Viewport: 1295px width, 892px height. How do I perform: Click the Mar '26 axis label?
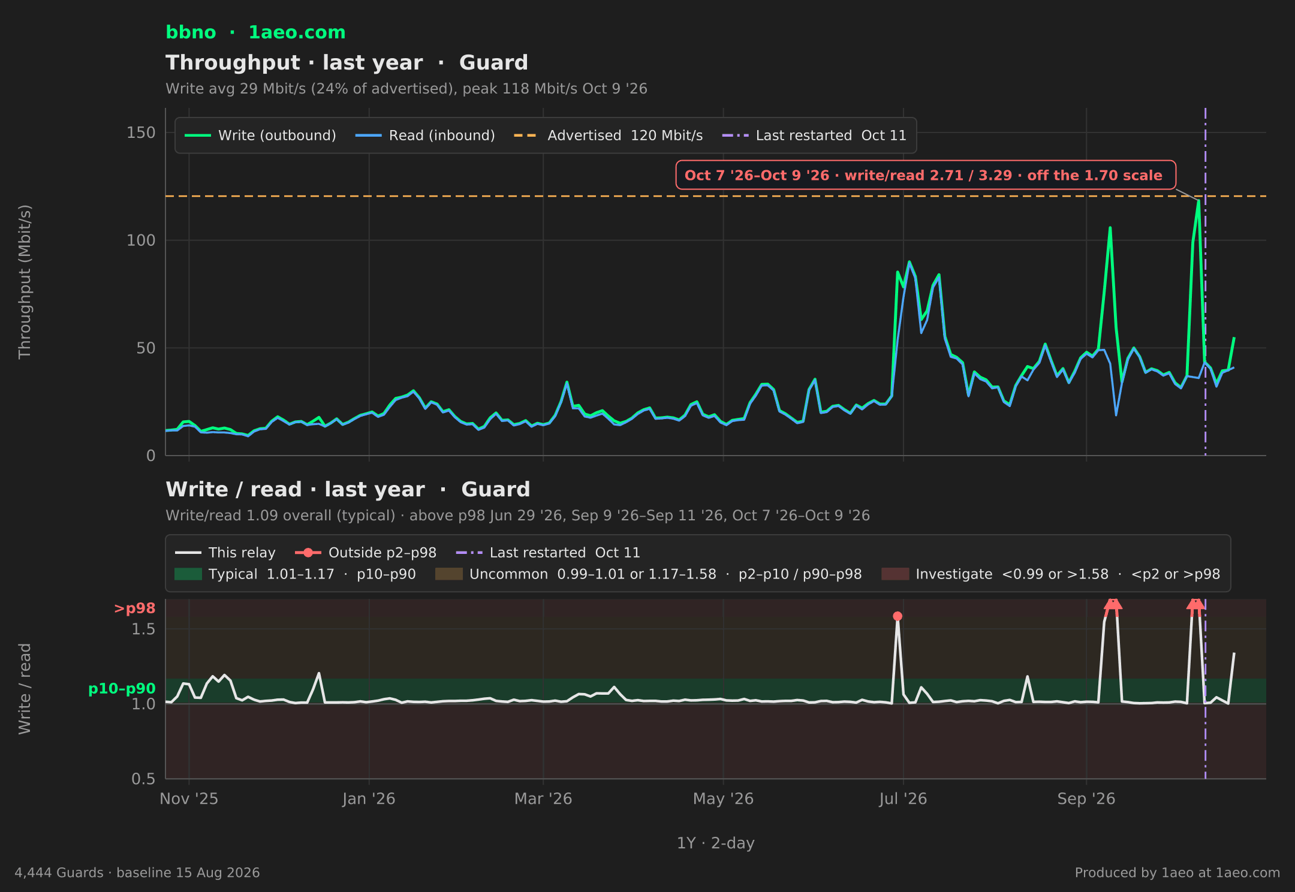[x=543, y=799]
